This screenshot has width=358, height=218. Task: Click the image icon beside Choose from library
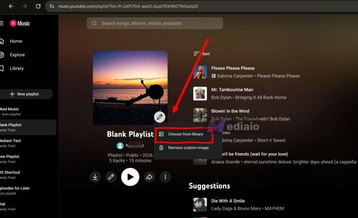point(161,134)
